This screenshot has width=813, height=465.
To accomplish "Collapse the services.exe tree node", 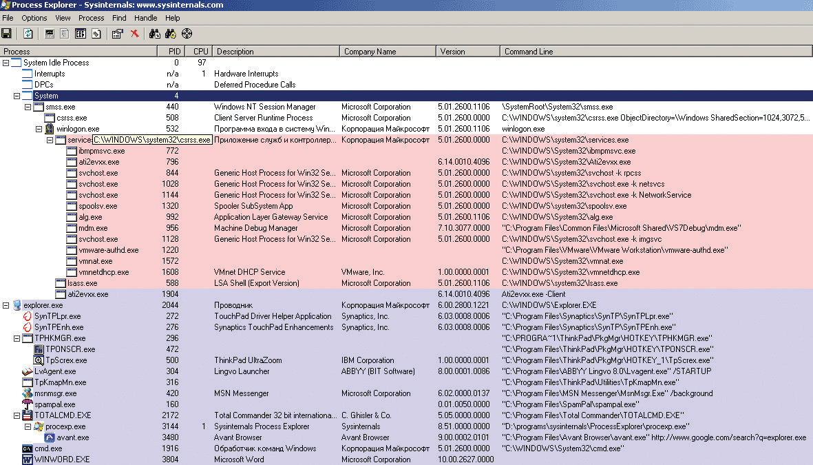I will [50, 140].
